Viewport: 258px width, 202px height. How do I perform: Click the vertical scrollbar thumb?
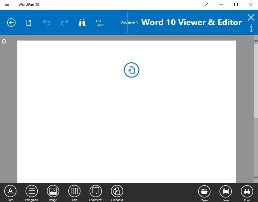256,80
